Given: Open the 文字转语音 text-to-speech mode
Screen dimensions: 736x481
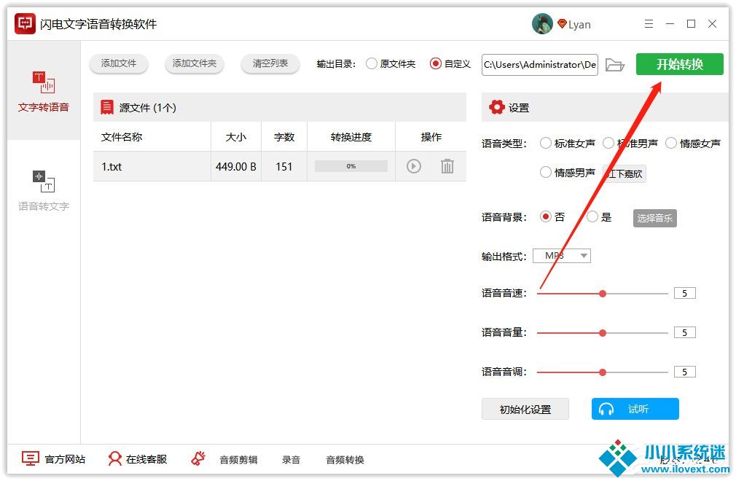Looking at the screenshot, I should [44, 92].
